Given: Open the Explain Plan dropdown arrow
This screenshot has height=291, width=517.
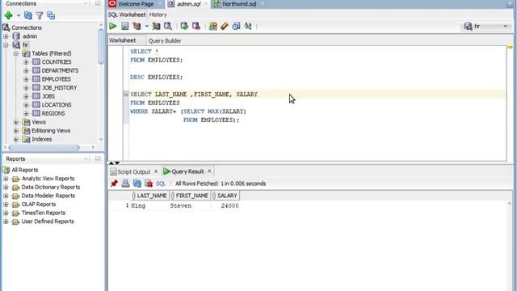Looking at the screenshot, I should pyautogui.click(x=146, y=26).
